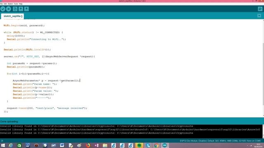Screen dimensions: 264x148
Task: Click the server.on HTTP_GET line
Action: coord(49,57)
